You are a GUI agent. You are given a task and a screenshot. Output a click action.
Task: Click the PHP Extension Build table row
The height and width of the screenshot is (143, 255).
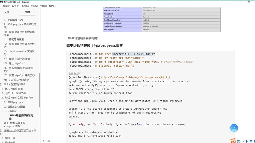162,11
